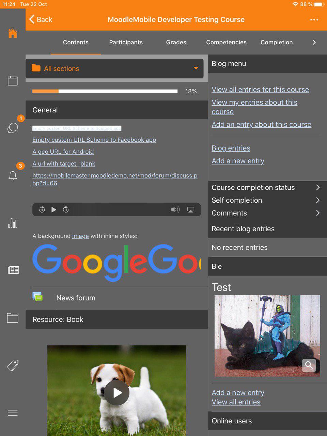The image size is (327, 436).
Task: Click the image link in background text
Action: [x=80, y=236]
